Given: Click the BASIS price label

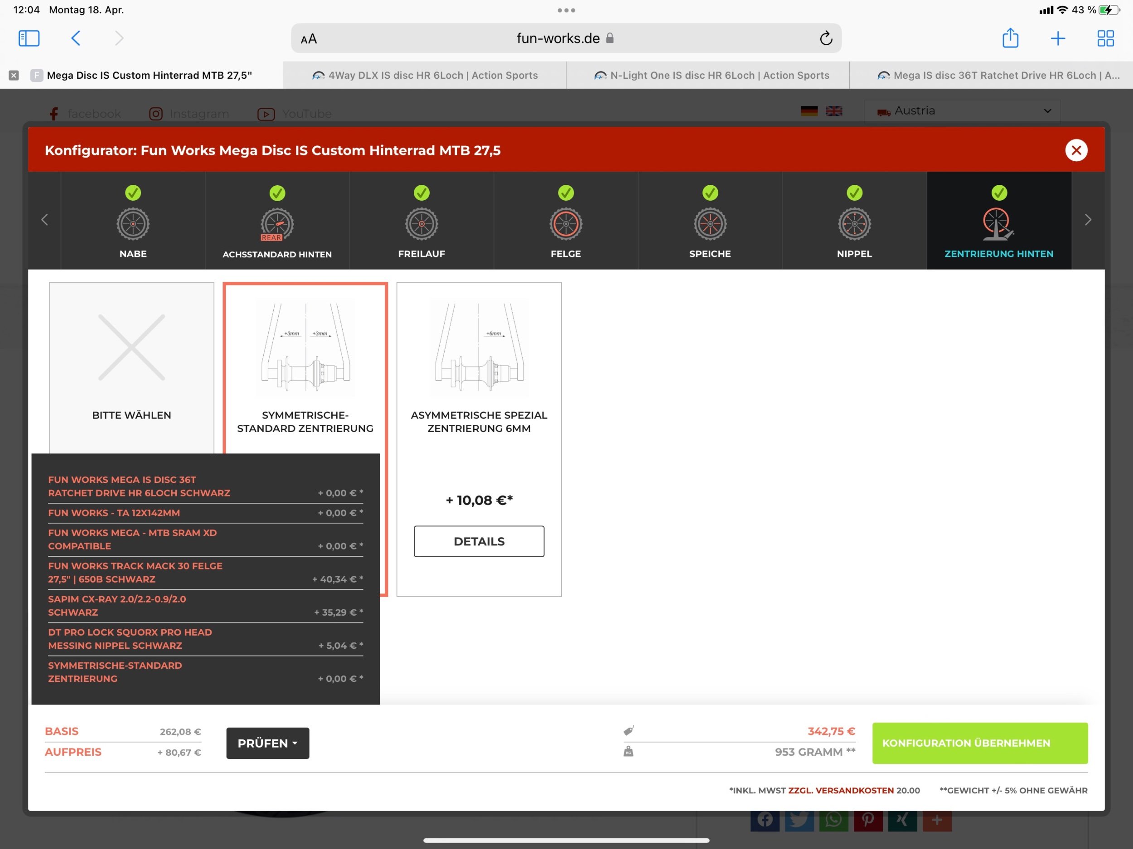Looking at the screenshot, I should pyautogui.click(x=62, y=731).
